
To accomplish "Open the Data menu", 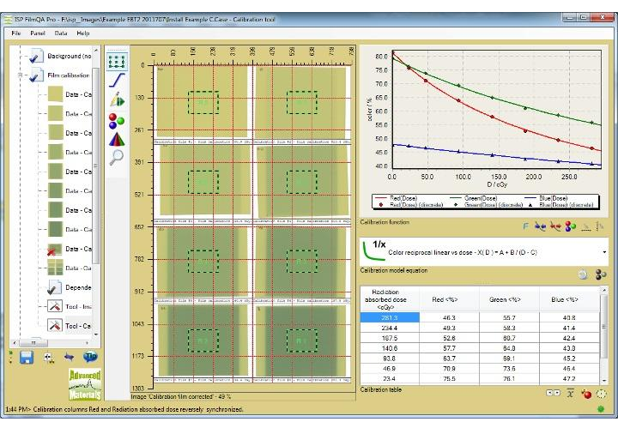I will (x=61, y=33).
